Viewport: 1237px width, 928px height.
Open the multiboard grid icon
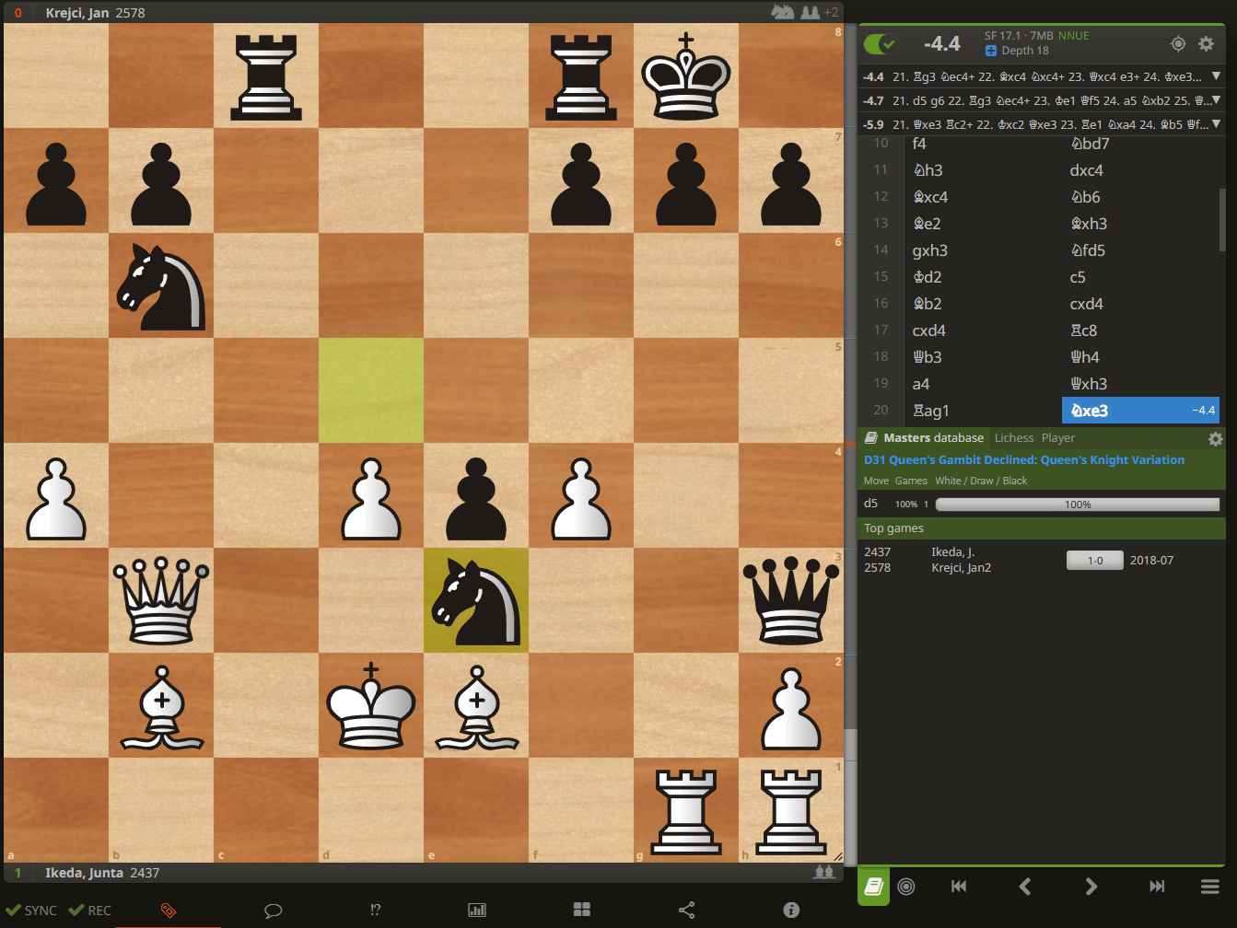coord(582,911)
